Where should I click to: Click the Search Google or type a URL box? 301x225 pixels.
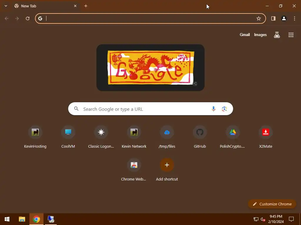pyautogui.click(x=150, y=109)
